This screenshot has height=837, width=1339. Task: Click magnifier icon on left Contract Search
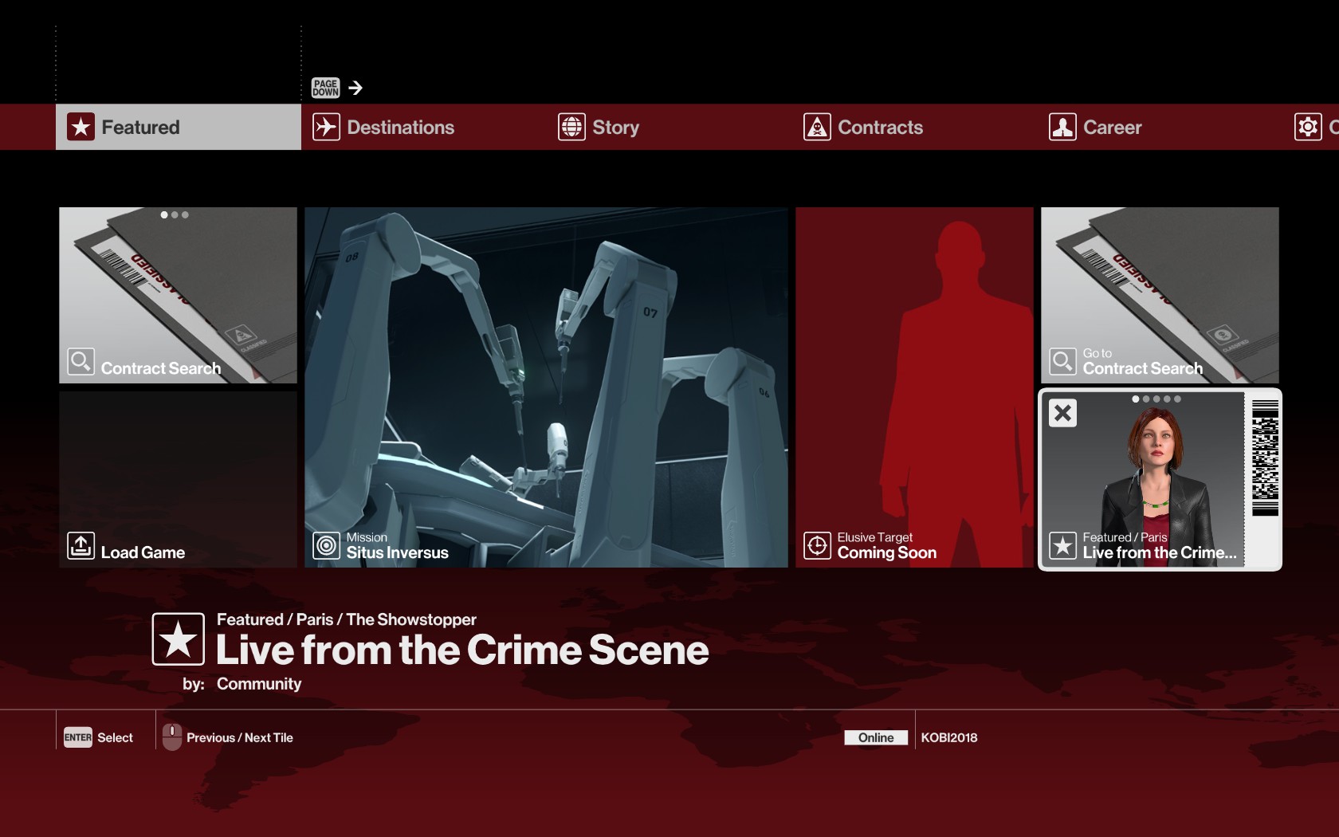pyautogui.click(x=80, y=362)
